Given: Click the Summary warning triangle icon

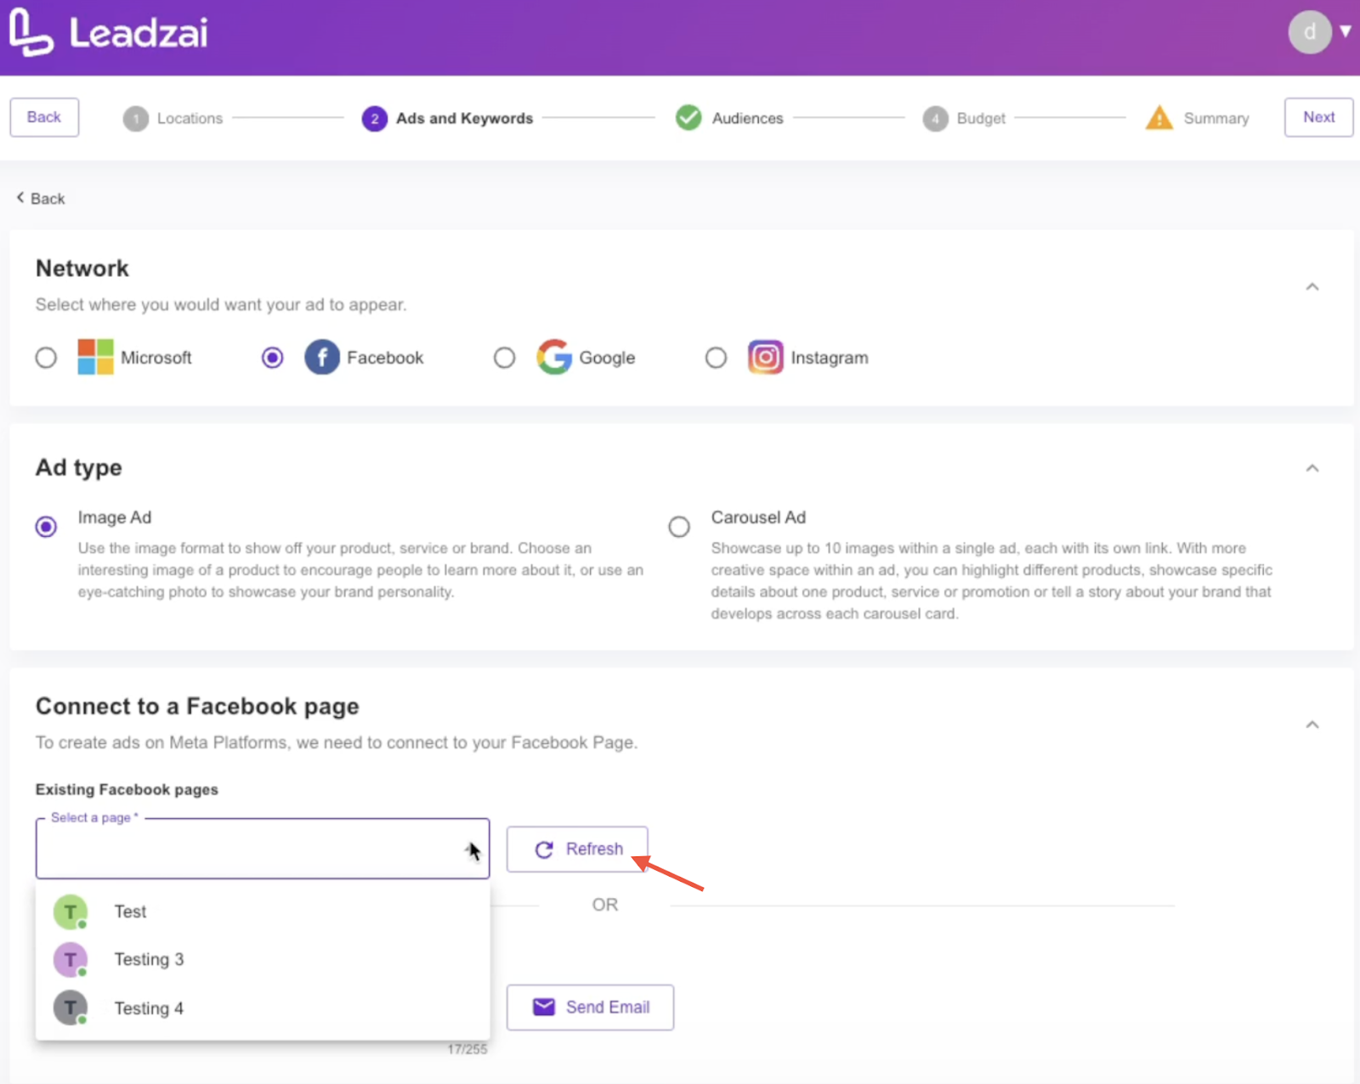Looking at the screenshot, I should [x=1159, y=117].
